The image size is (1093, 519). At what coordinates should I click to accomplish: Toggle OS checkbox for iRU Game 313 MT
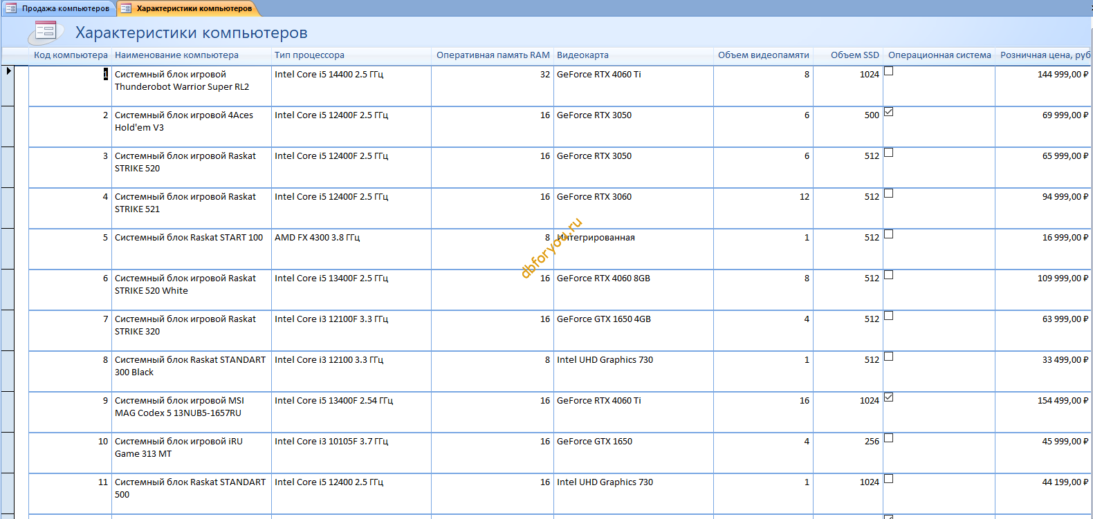(x=889, y=437)
